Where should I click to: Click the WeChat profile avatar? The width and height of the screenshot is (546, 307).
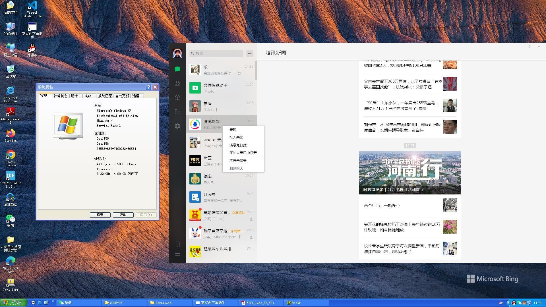(177, 53)
